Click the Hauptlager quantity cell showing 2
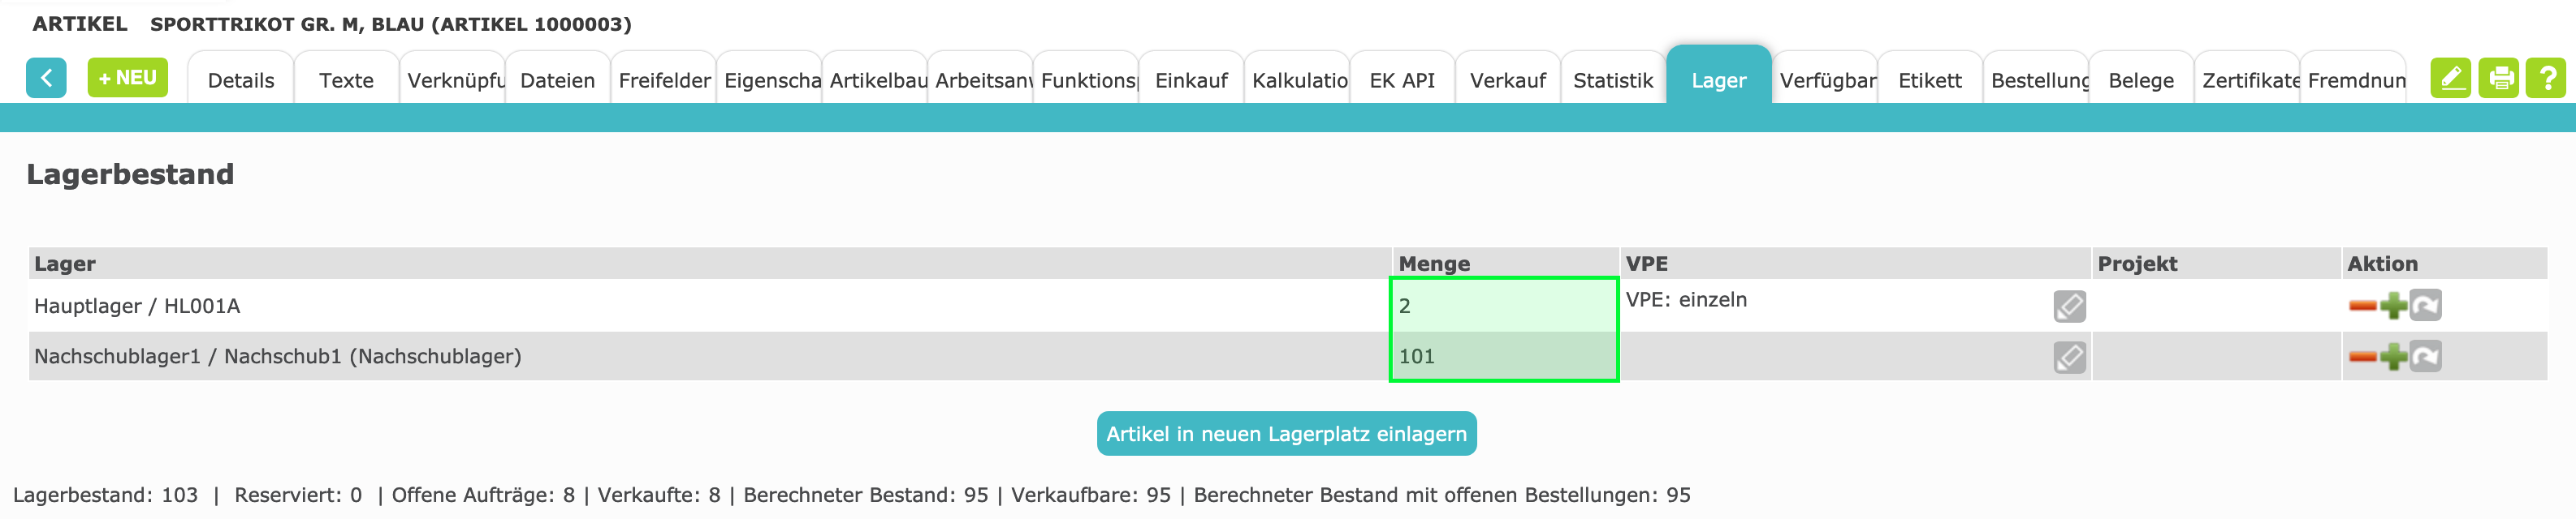 tap(1503, 306)
